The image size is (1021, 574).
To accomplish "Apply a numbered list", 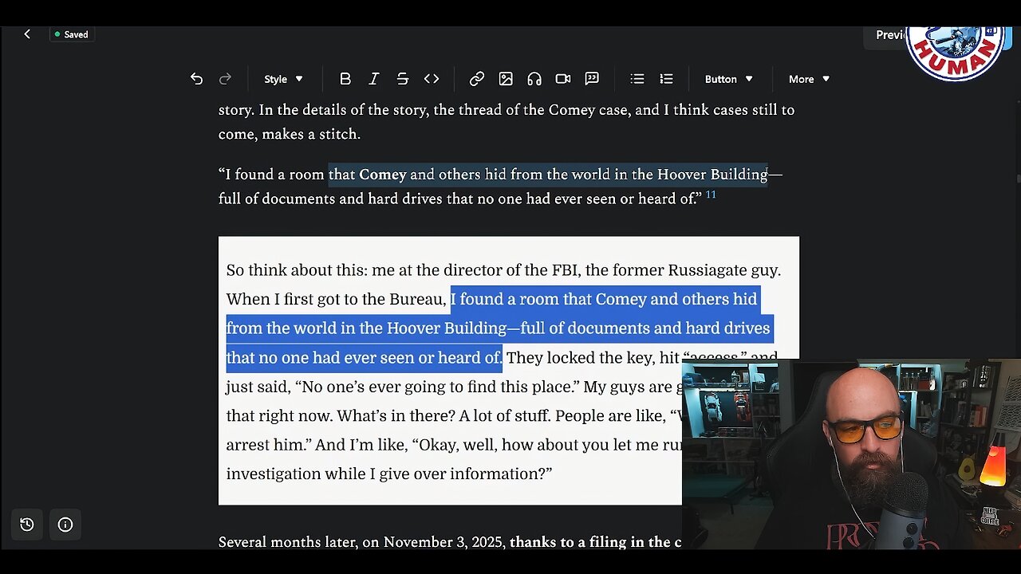I will (666, 79).
